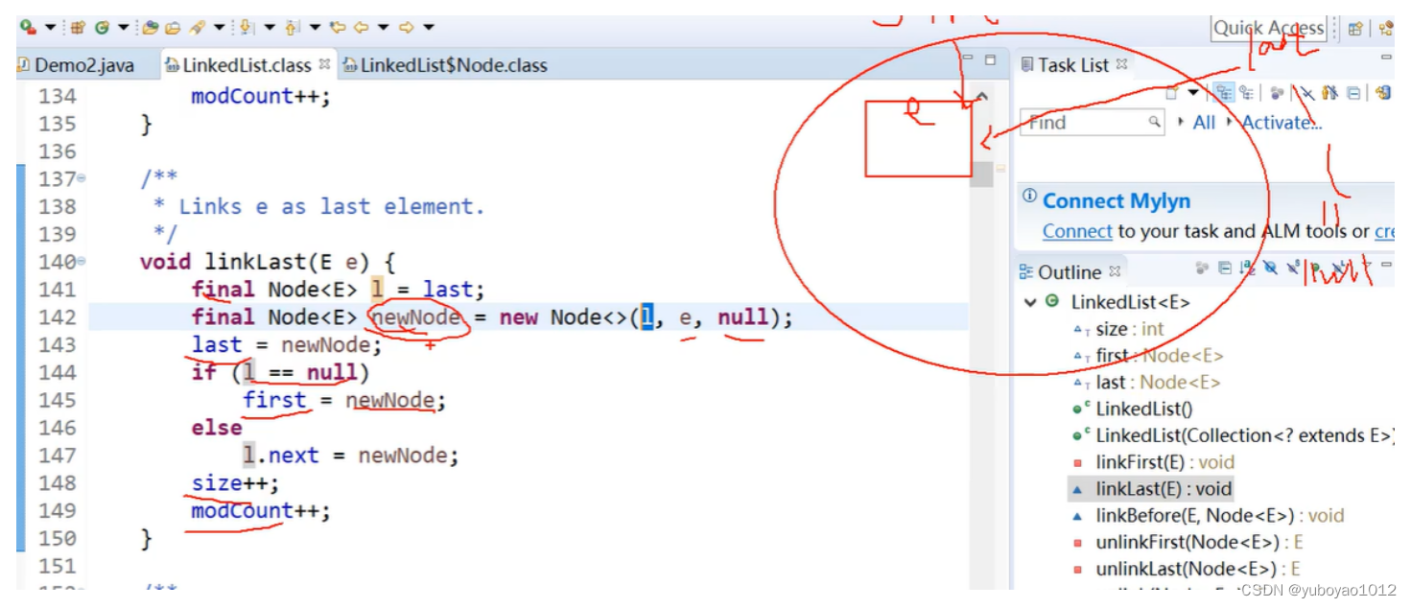Select size : int in Outline
Screen dimensions: 1411x608
[x=1117, y=329]
